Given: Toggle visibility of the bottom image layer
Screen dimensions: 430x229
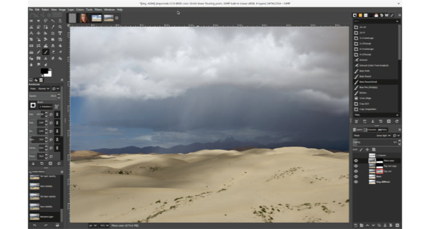Looking at the screenshot, I should coord(356,182).
